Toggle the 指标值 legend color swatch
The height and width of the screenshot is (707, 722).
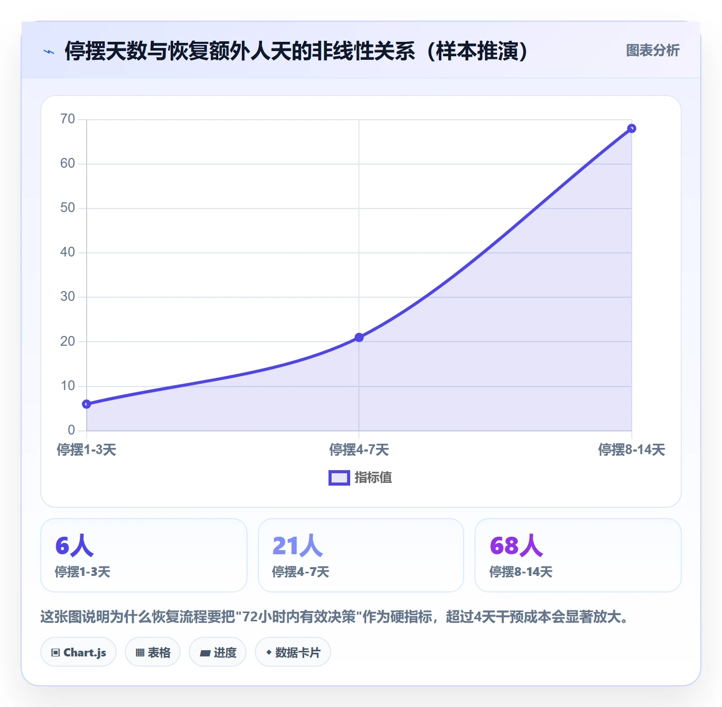point(339,478)
